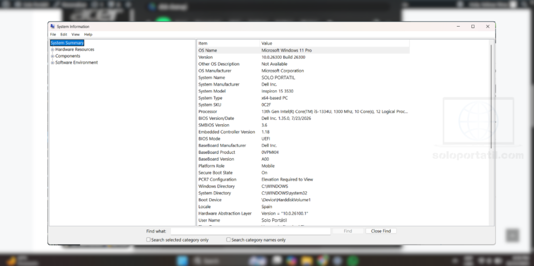Select the BIOS Mode row

pos(303,139)
